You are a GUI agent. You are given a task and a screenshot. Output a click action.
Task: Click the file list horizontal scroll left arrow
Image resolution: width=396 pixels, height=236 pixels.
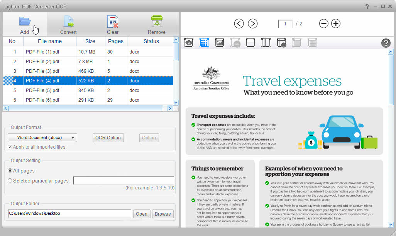point(6,108)
